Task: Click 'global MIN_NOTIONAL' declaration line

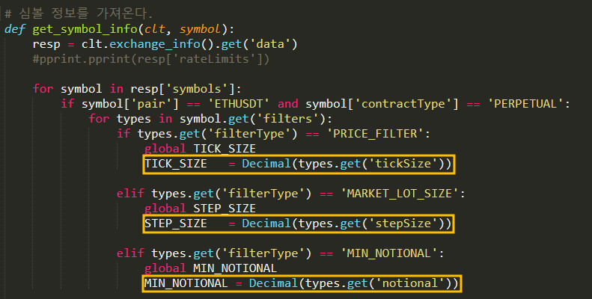Action: pyautogui.click(x=210, y=268)
